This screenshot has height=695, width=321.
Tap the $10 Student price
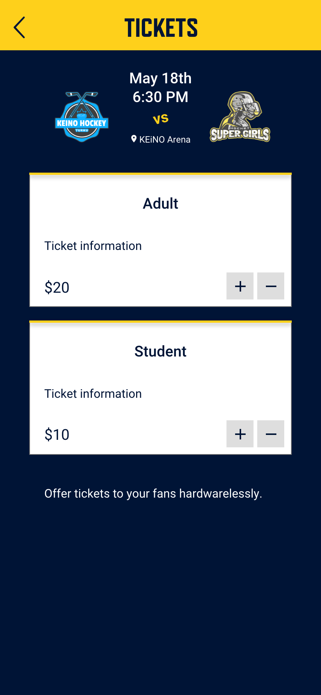(57, 435)
